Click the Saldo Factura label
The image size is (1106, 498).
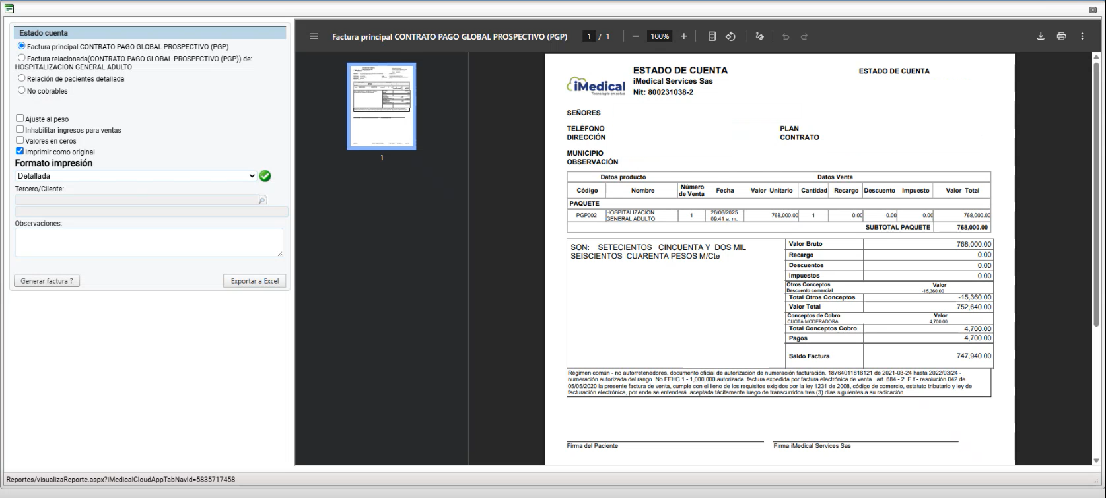[809, 356]
